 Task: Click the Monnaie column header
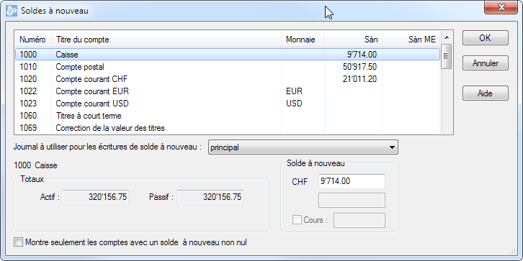pos(303,40)
